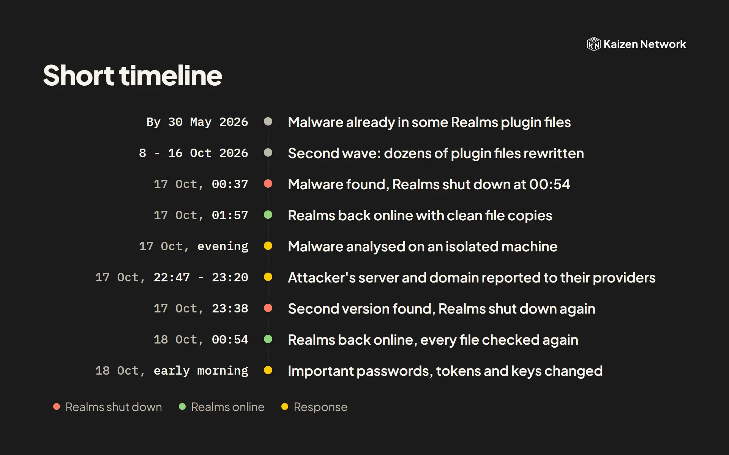
Task: Click 'Realms back online with clean file copies'
Action: [x=420, y=216]
